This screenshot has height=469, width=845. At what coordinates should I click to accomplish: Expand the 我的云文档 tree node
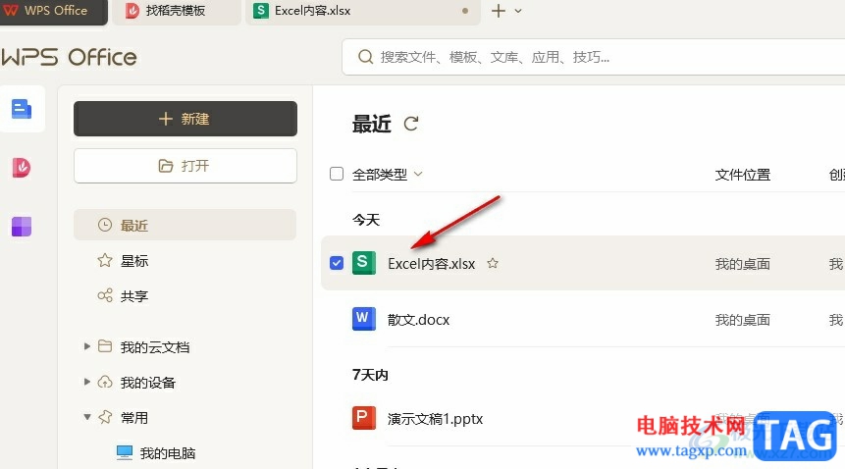[86, 346]
